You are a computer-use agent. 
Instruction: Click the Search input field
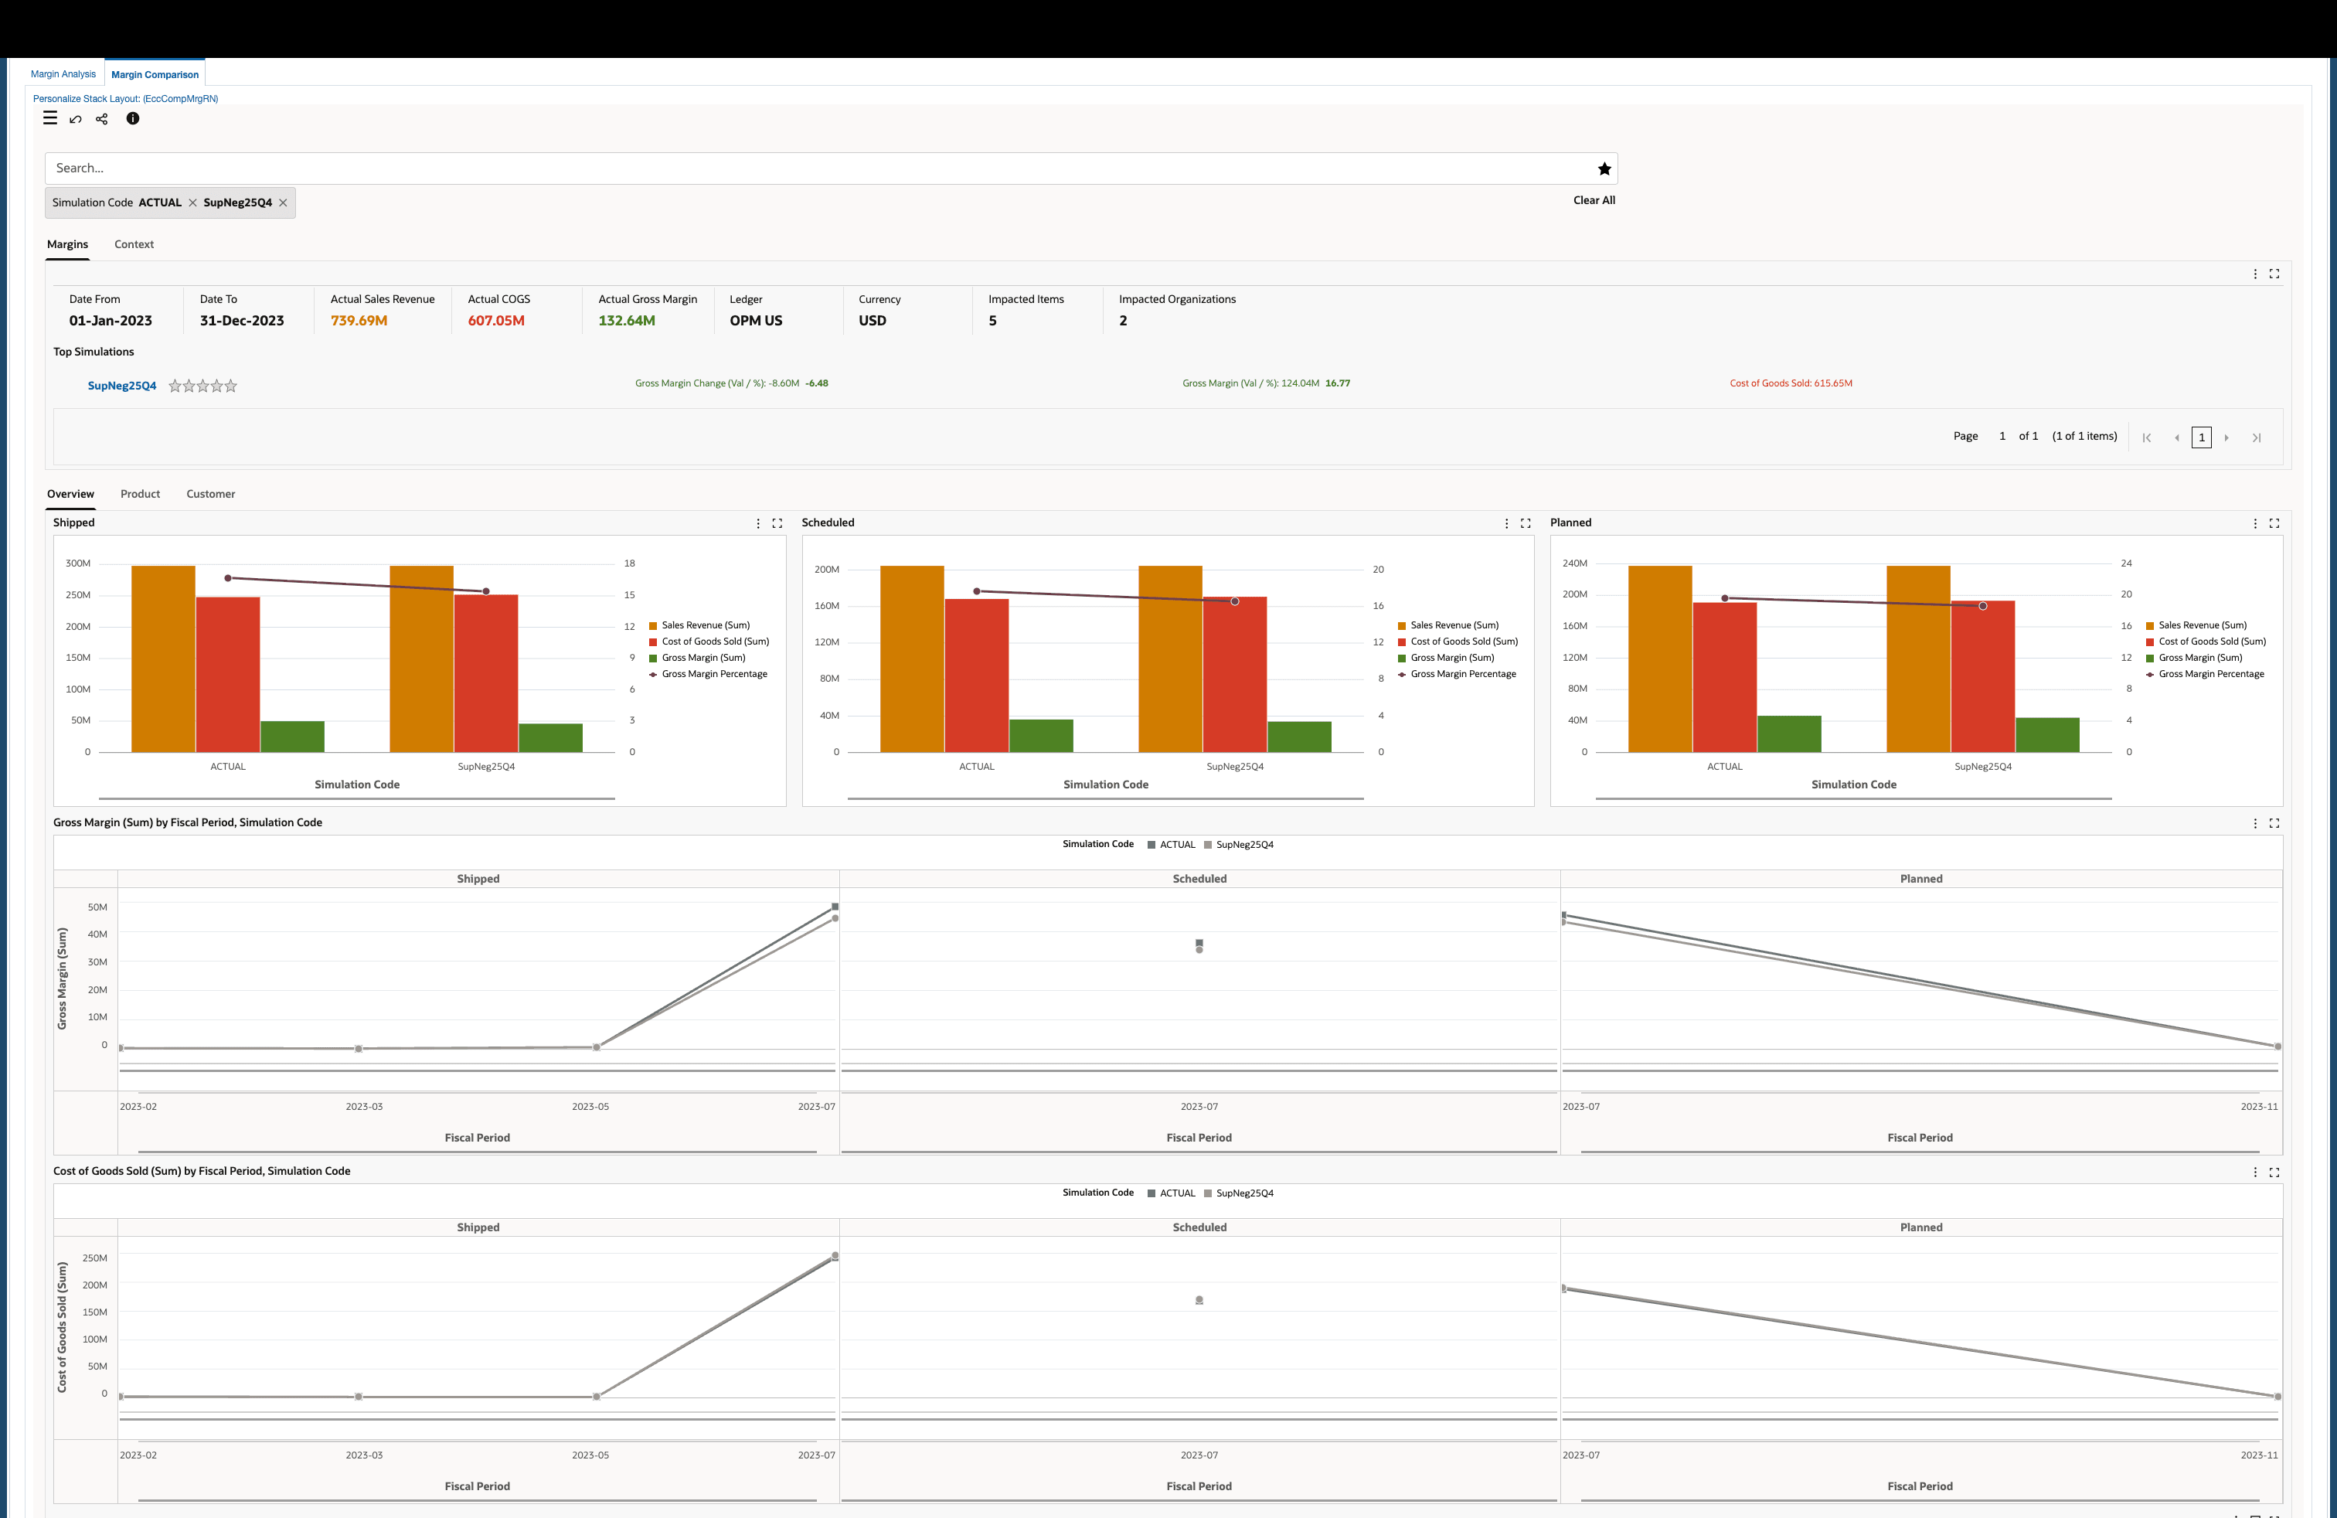(x=815, y=169)
